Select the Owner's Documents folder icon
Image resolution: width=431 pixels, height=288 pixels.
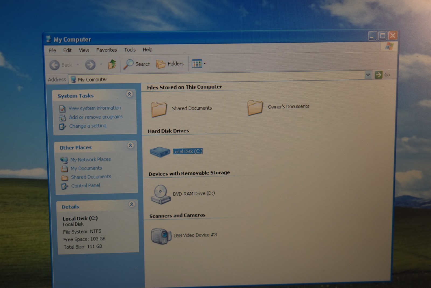[x=255, y=108]
